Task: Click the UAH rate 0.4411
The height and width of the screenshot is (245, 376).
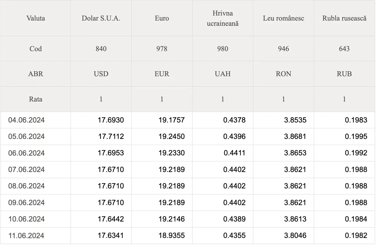Action: coord(234,153)
